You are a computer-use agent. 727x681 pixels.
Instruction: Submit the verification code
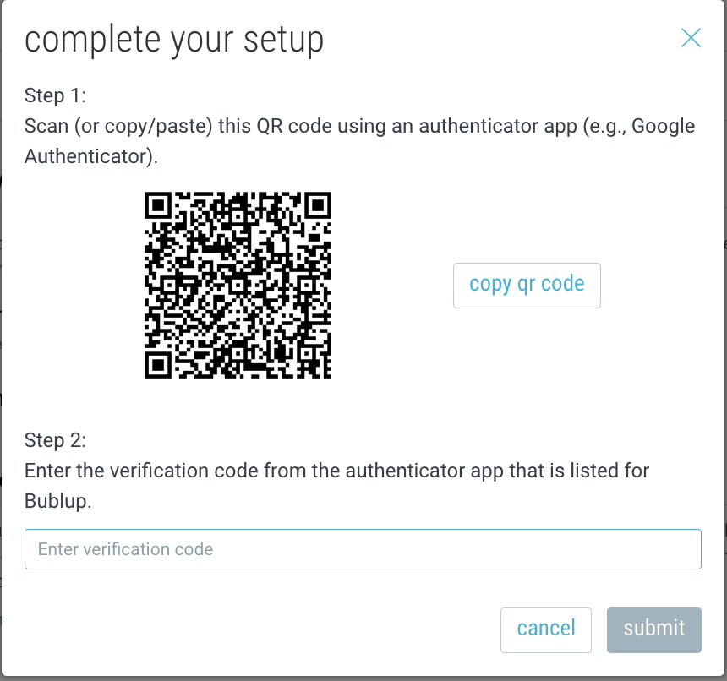tap(653, 630)
